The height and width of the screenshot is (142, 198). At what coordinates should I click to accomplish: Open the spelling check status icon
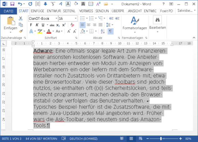63,139
